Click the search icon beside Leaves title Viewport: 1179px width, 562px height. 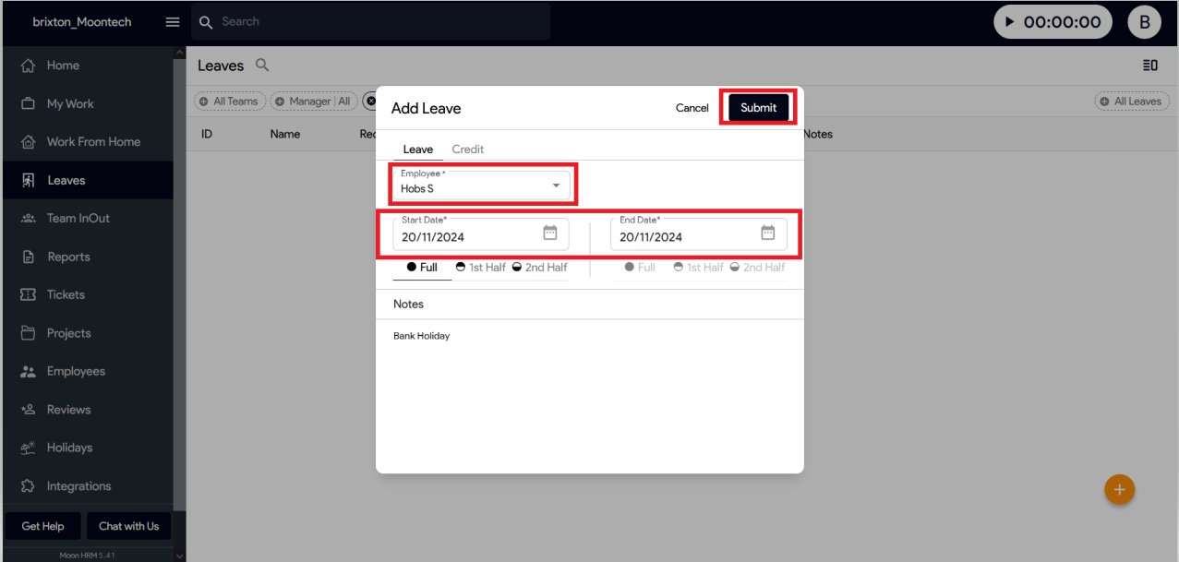262,65
